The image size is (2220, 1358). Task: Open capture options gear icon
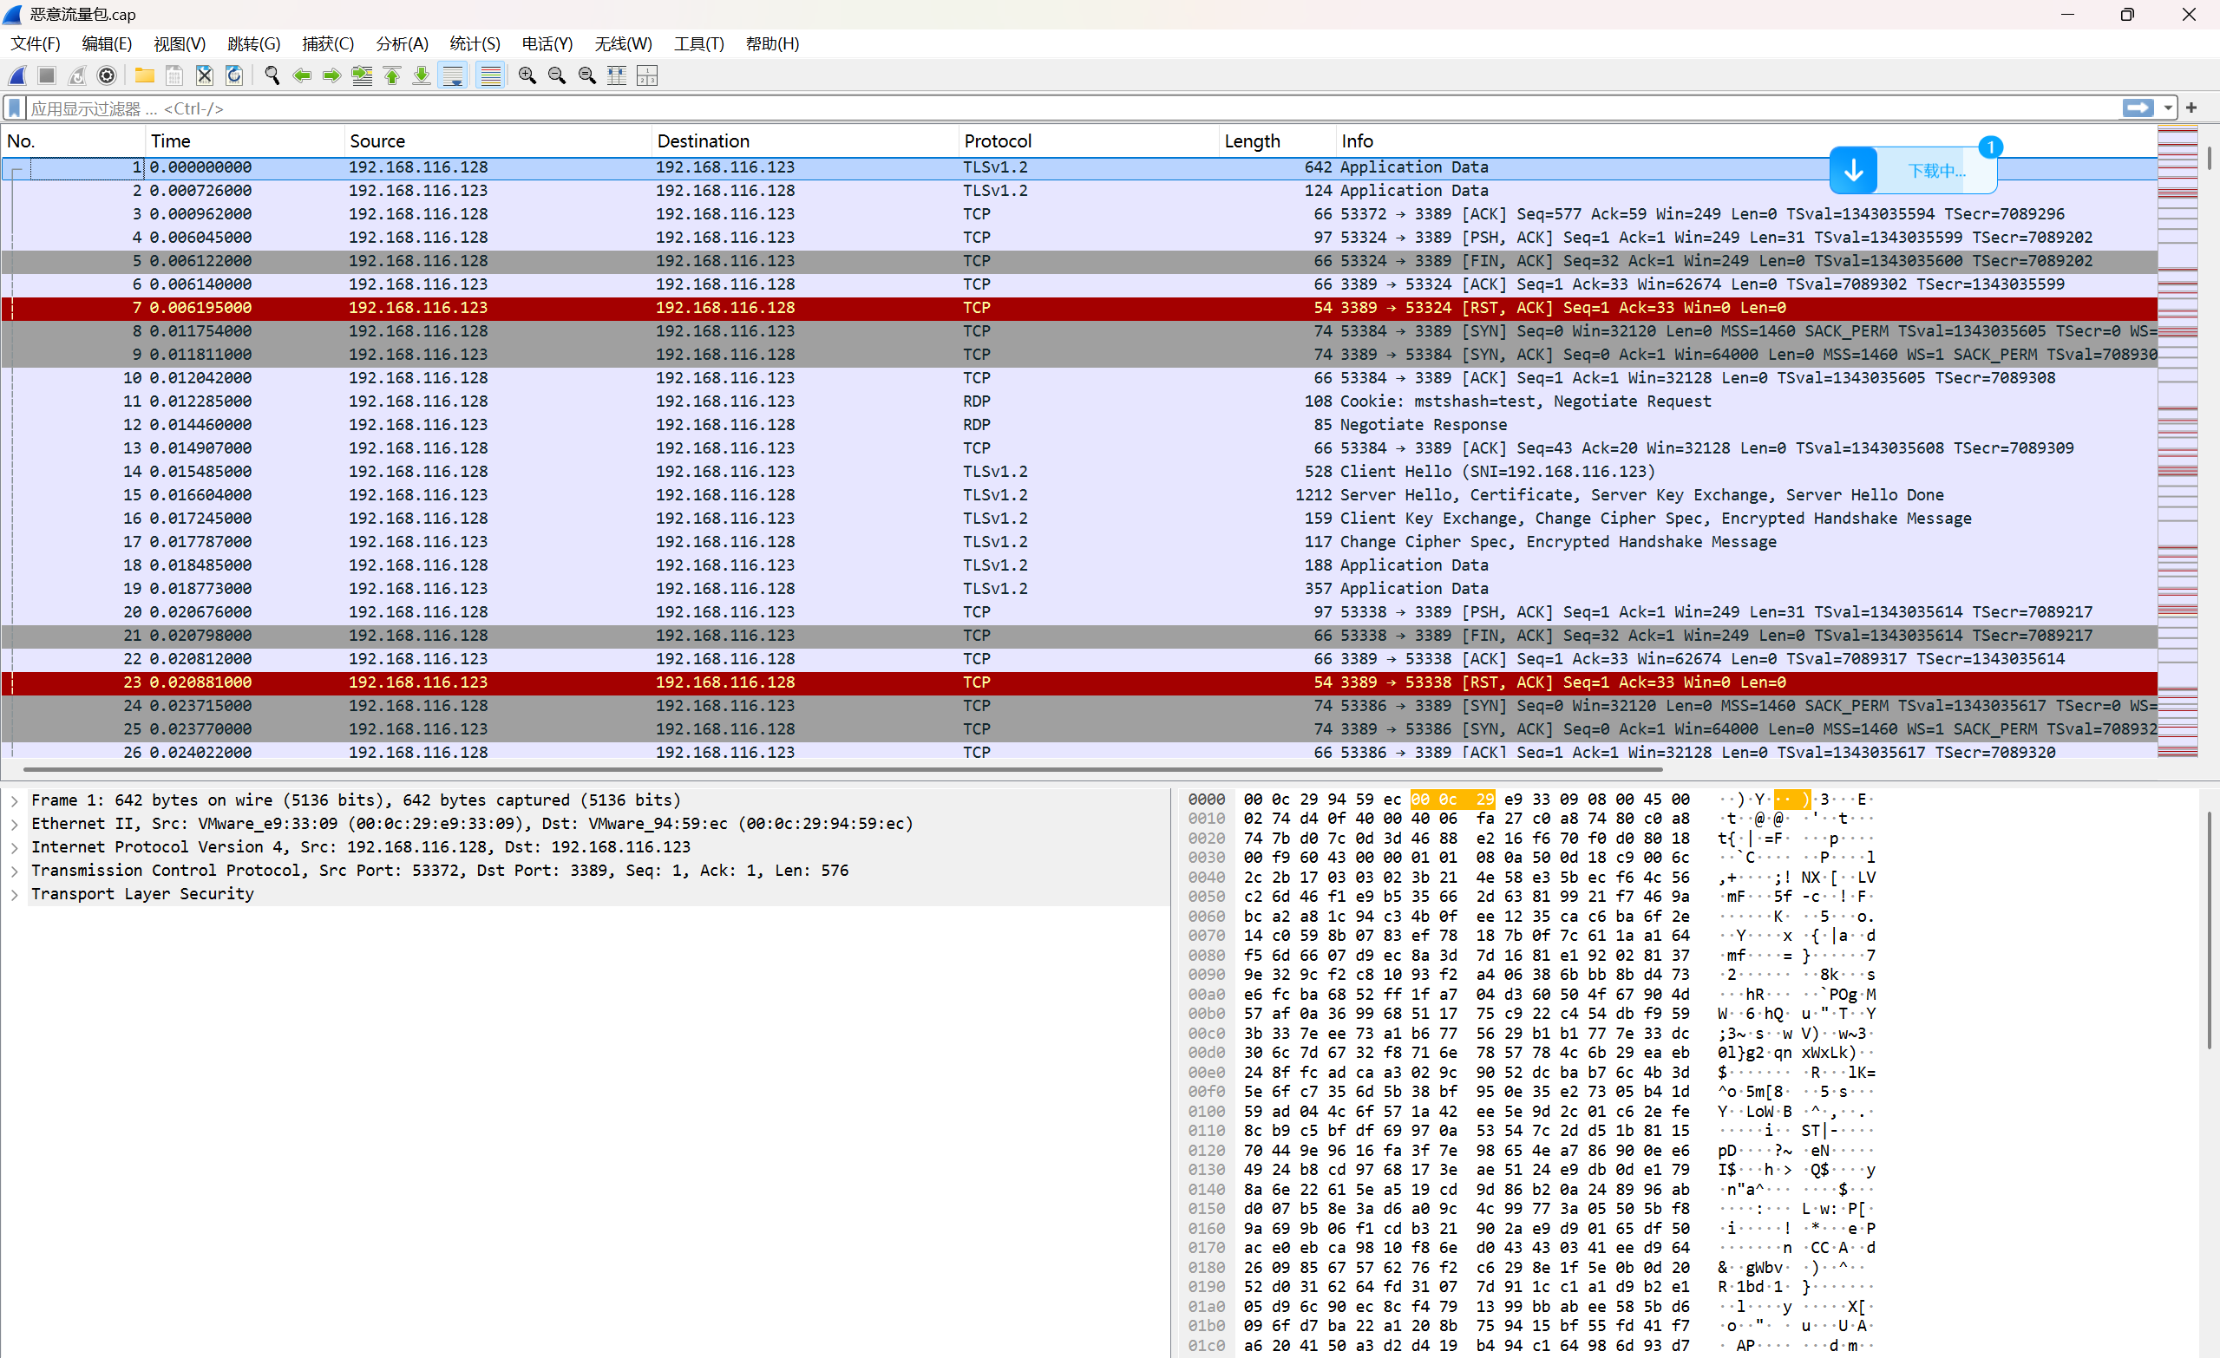(x=108, y=75)
